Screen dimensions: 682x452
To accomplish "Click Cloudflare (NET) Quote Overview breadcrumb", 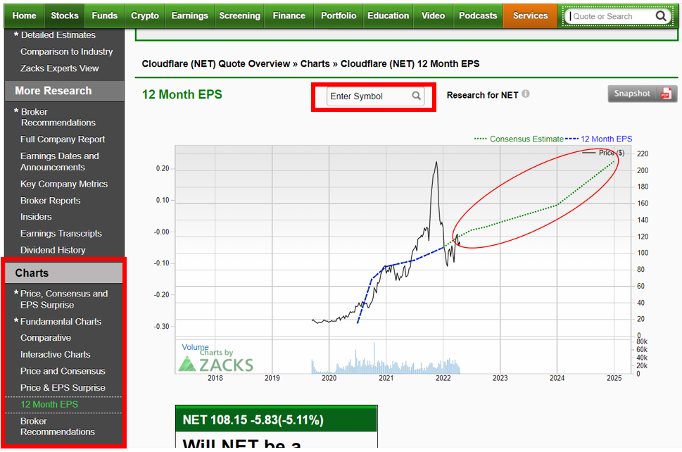I will (x=216, y=64).
